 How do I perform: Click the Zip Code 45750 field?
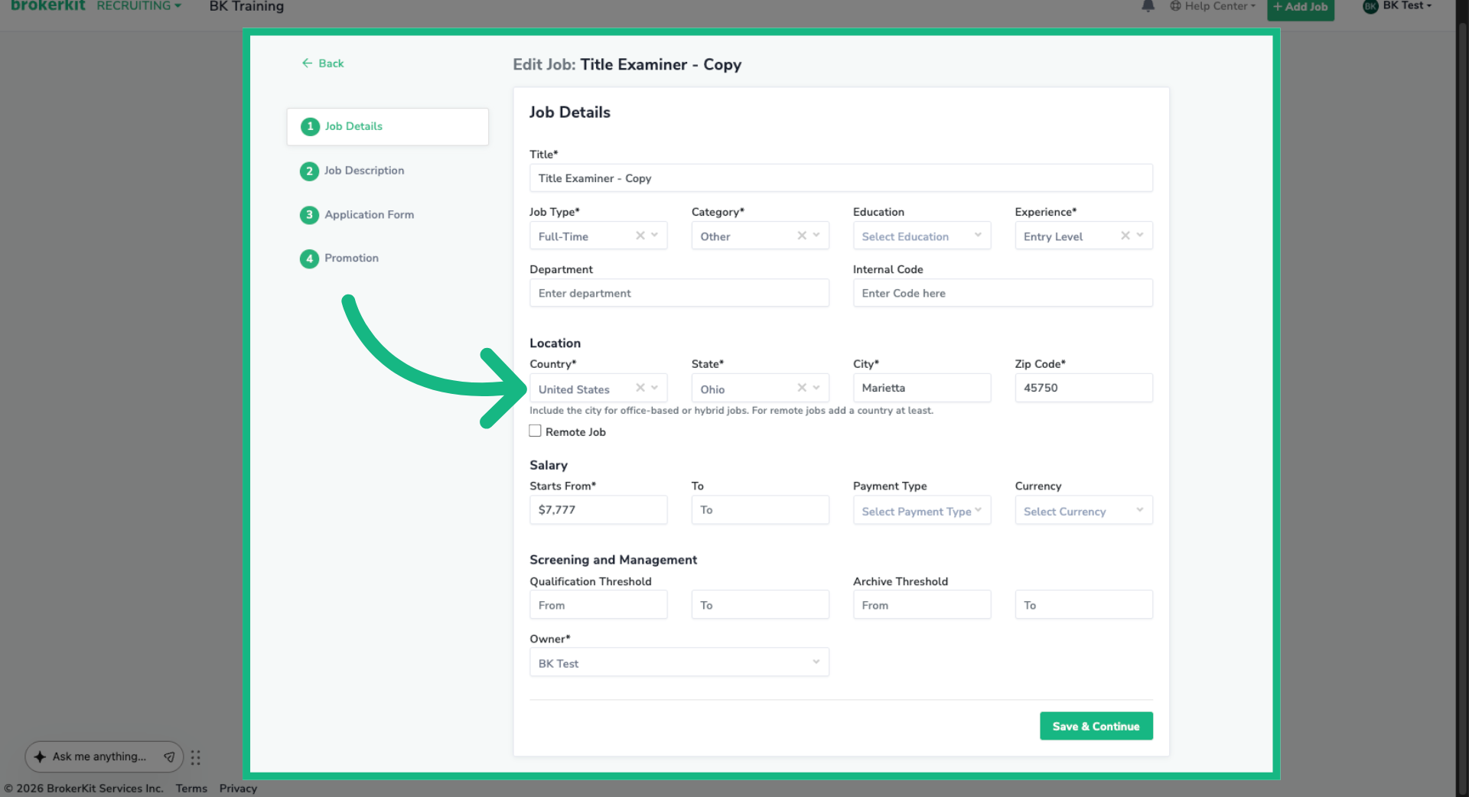click(1083, 388)
